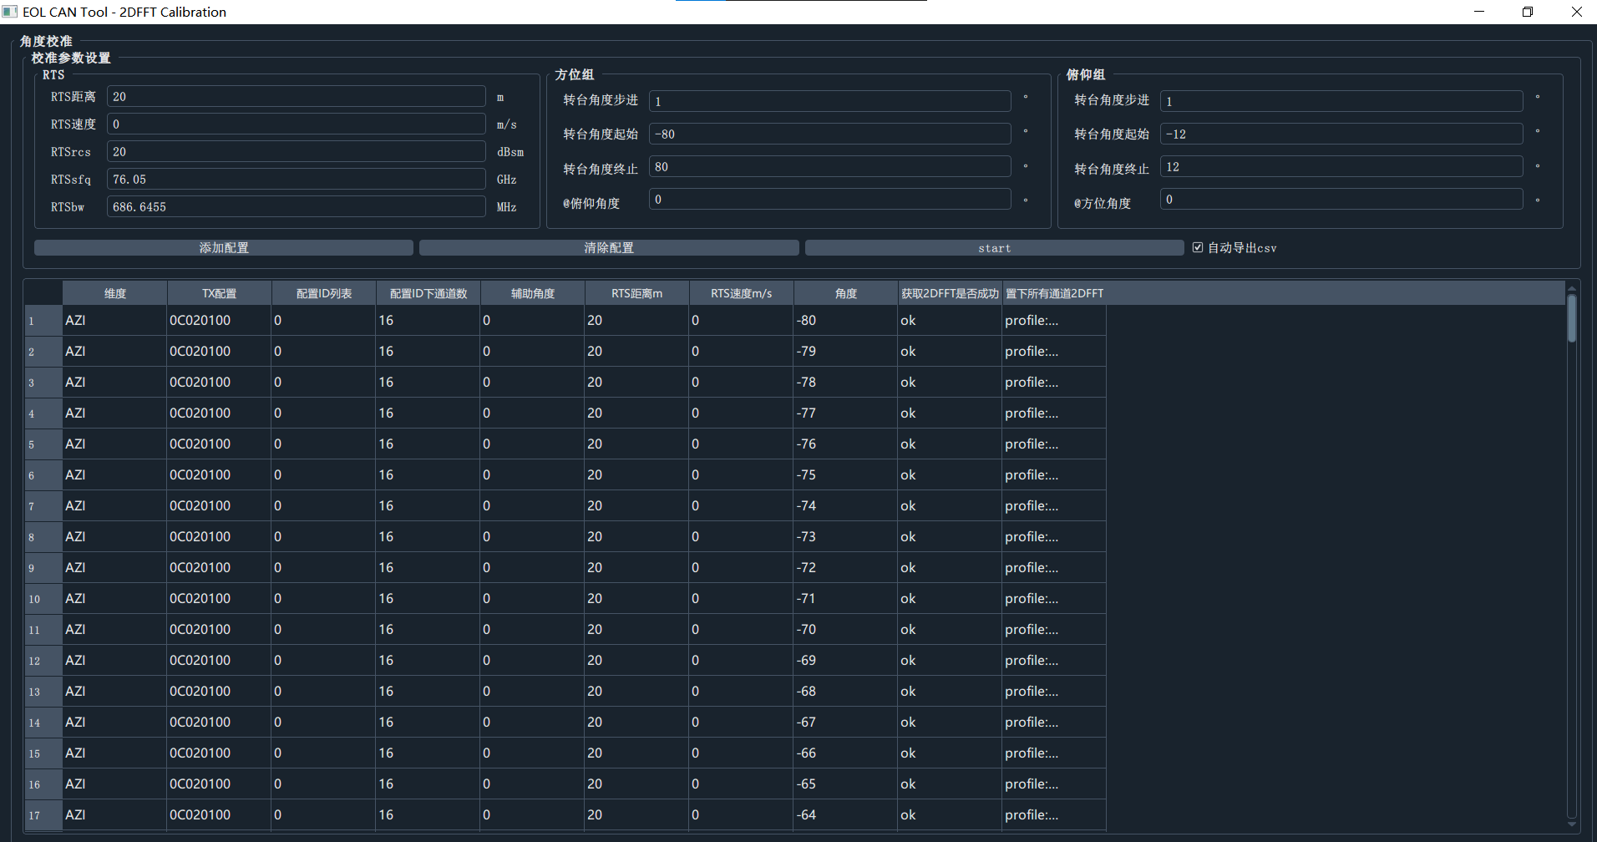Select the RTSbw field with 686.6455
Viewport: 1597px width, 842px height.
click(296, 207)
